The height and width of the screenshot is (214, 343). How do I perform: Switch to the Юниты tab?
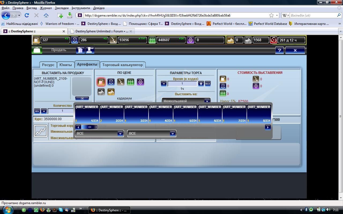point(66,65)
